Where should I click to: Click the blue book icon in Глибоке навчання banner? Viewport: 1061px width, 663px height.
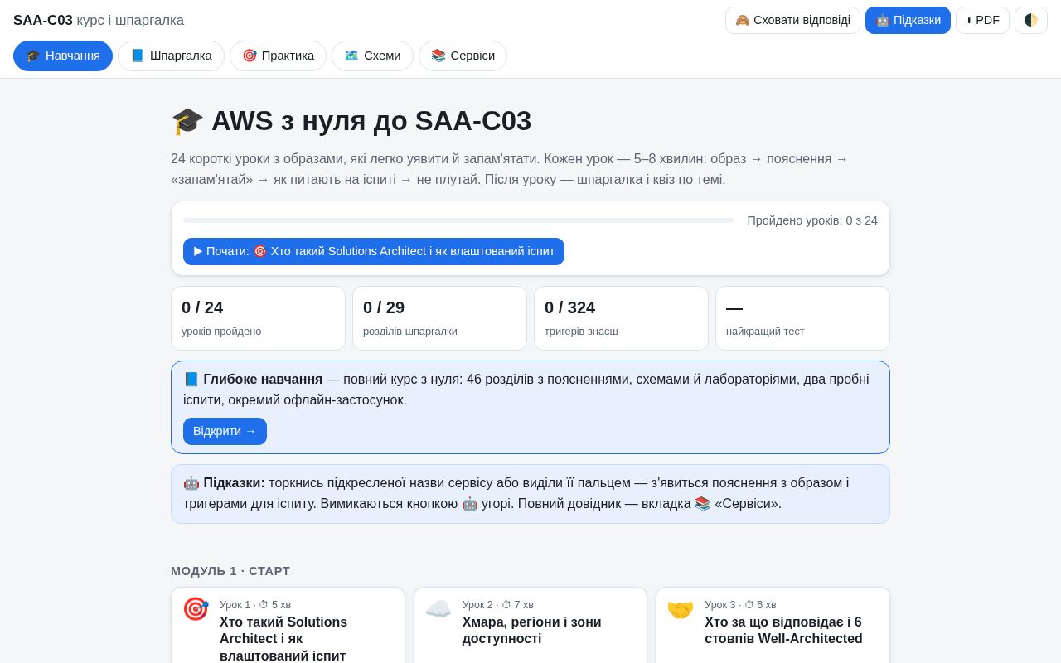point(191,380)
